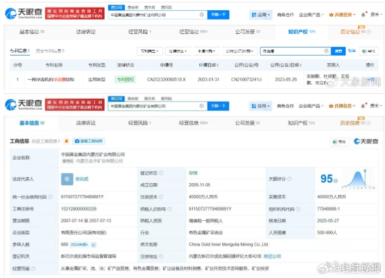Click the help icon next to 组织机构代码

click(298, 209)
